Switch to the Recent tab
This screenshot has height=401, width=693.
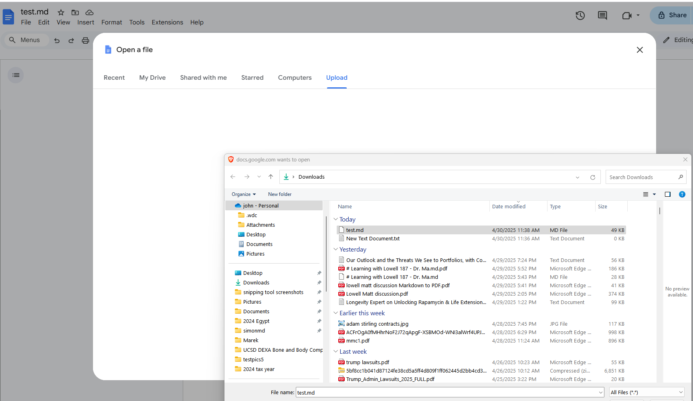click(114, 78)
